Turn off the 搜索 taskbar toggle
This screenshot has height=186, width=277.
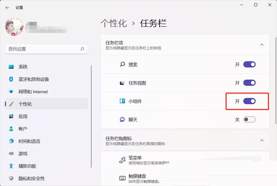(249, 65)
